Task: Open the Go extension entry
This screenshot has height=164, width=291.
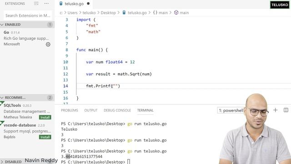Action: click(27, 38)
